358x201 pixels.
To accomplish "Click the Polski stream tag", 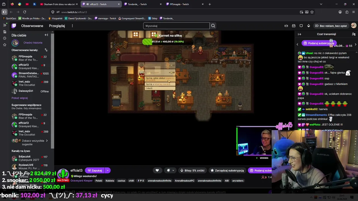I will 99,181.
